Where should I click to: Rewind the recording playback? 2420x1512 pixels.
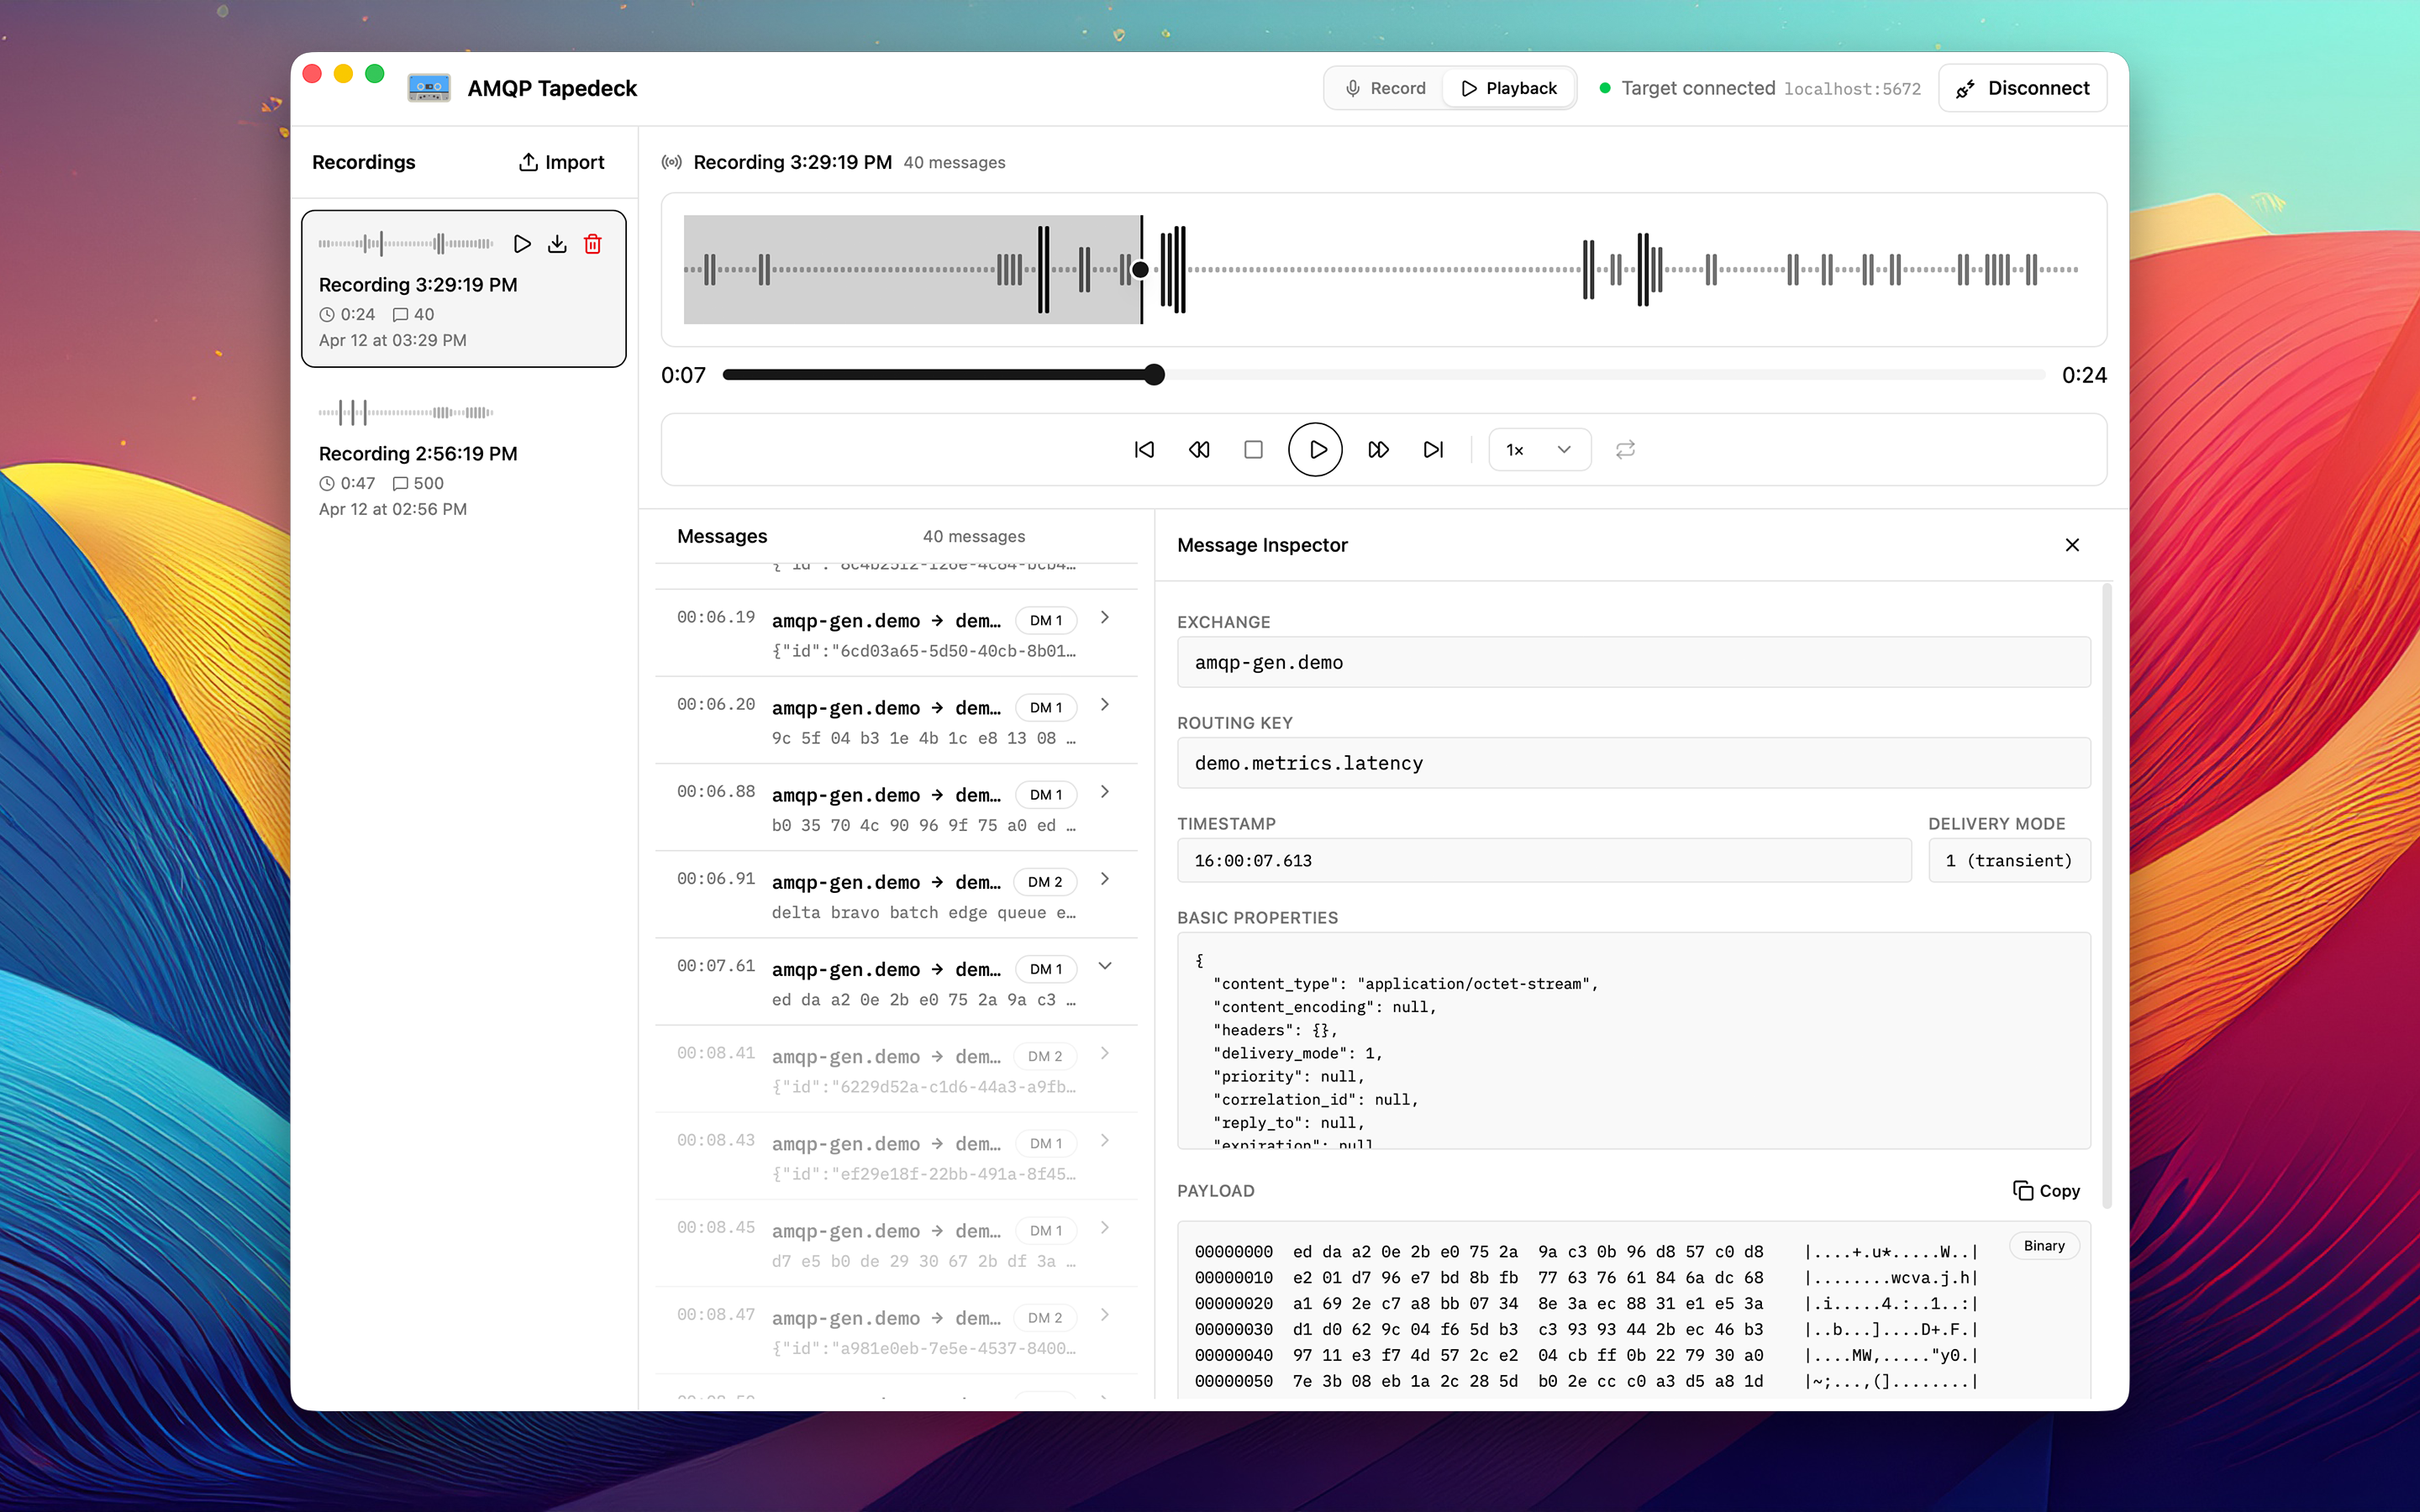click(x=1197, y=449)
